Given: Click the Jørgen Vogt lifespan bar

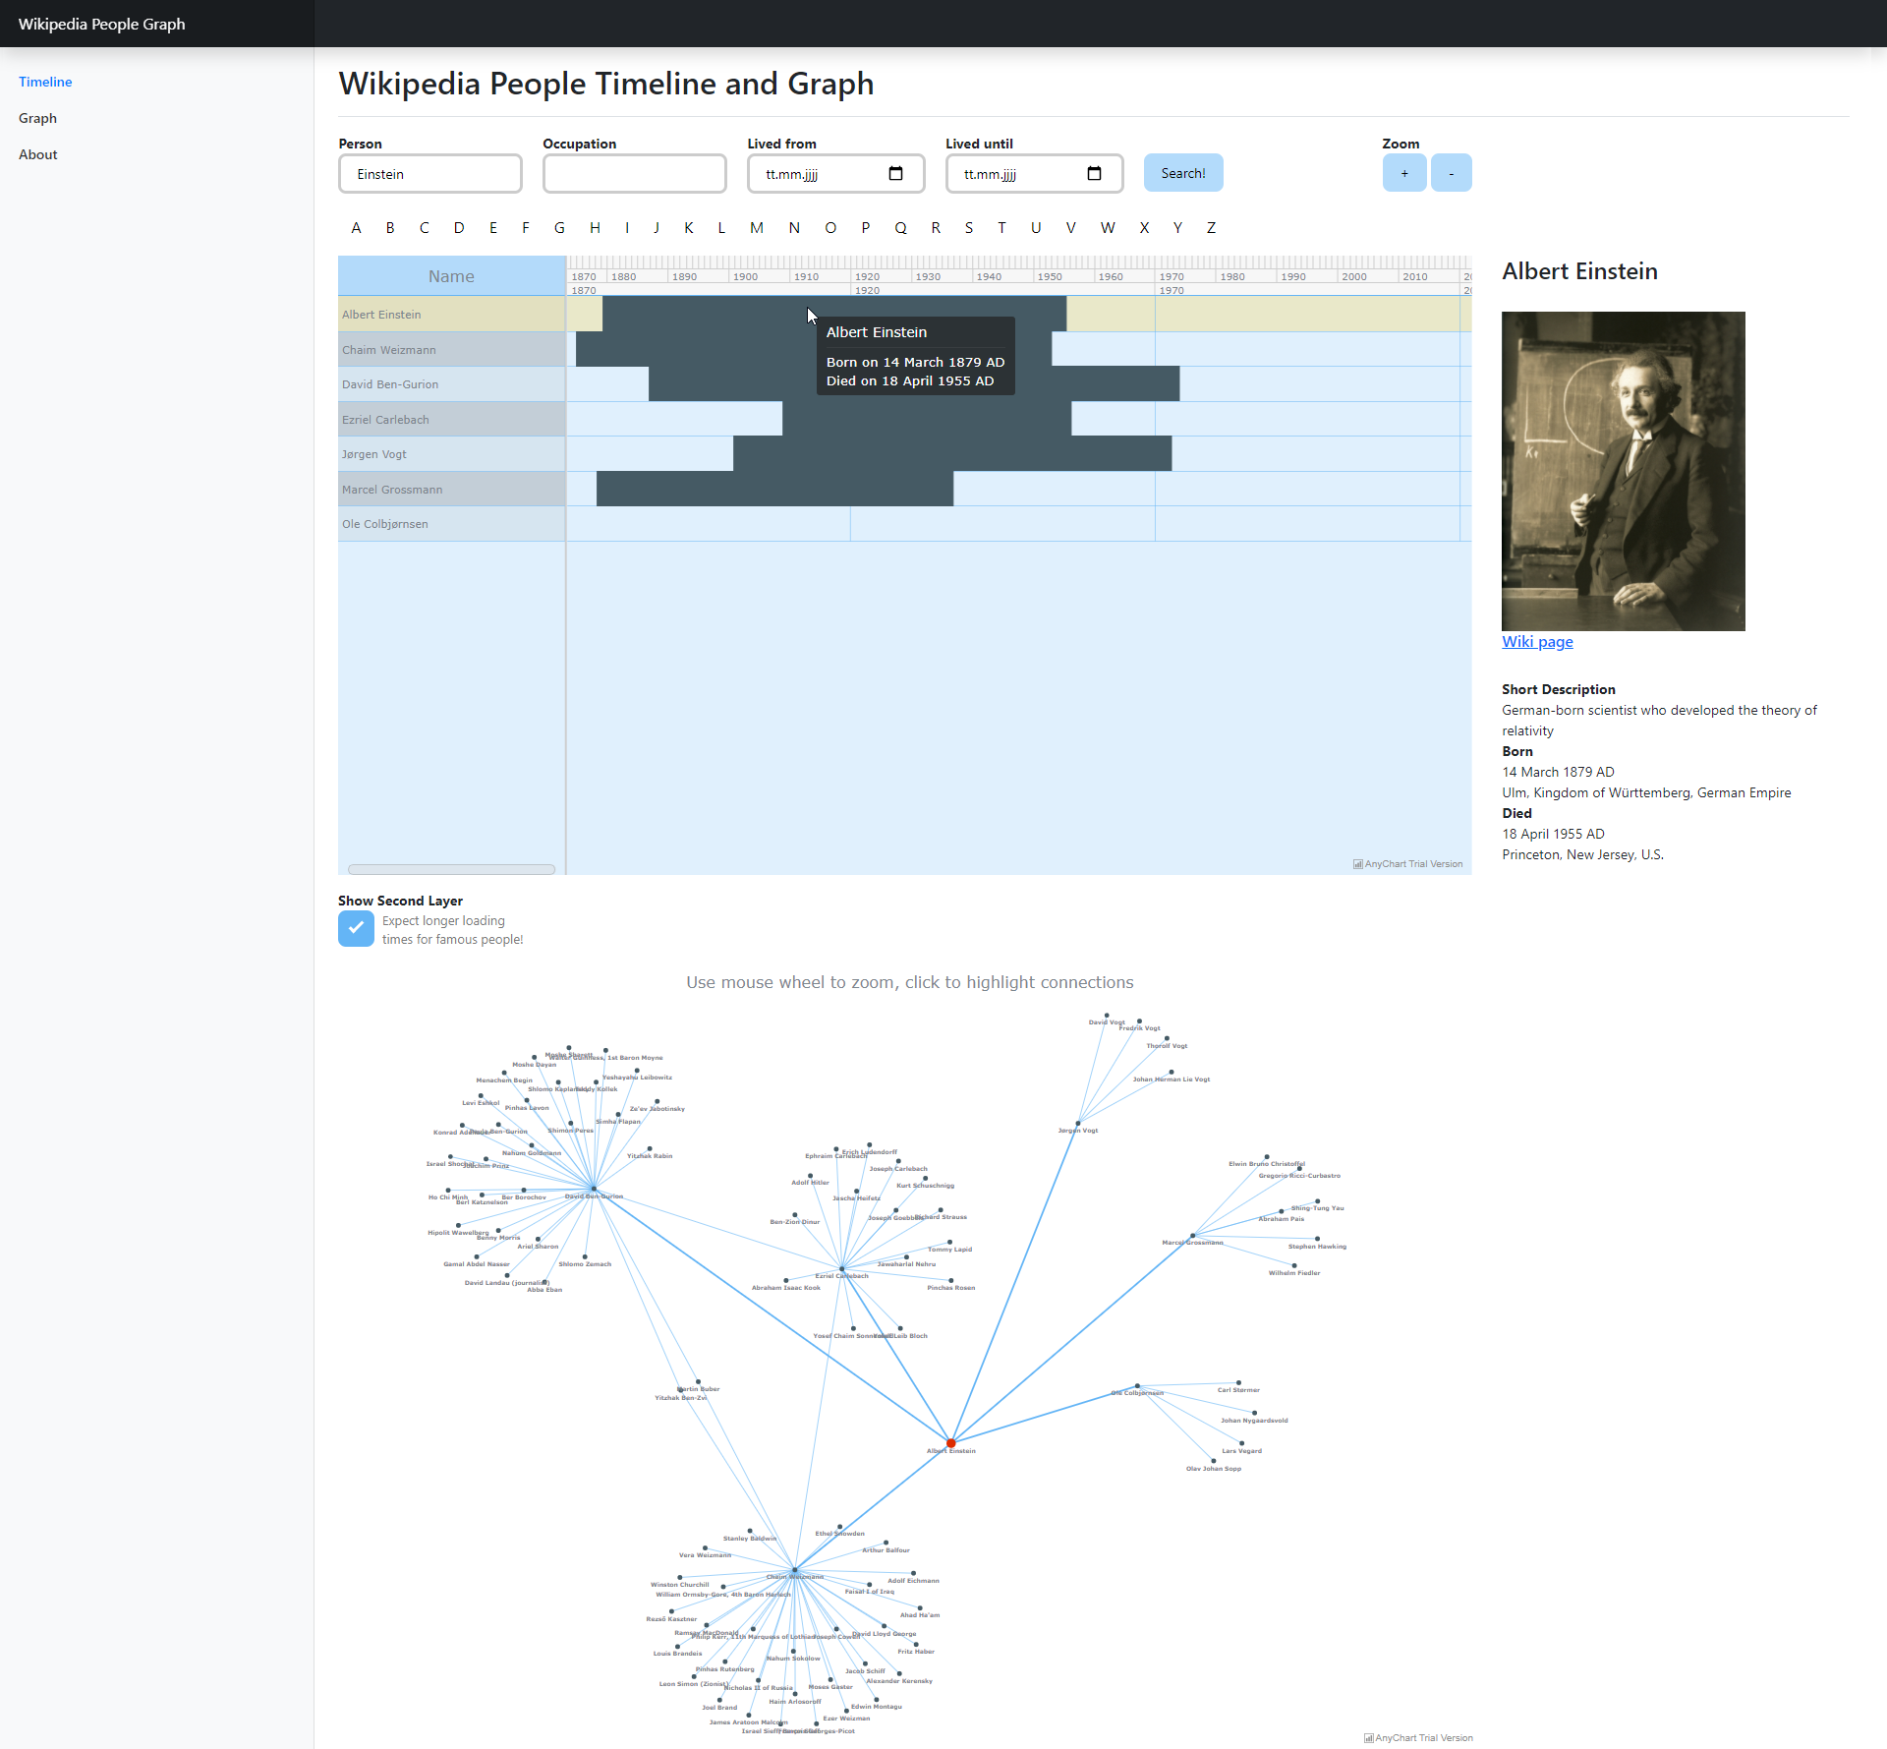Looking at the screenshot, I should [x=951, y=454].
